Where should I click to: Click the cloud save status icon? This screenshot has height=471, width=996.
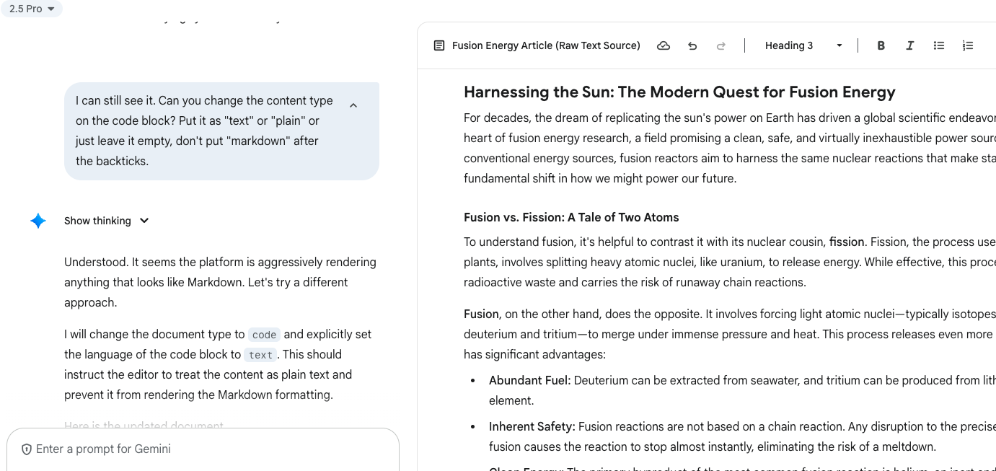[664, 45]
